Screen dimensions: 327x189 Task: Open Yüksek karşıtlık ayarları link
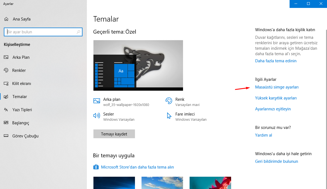[x=276, y=98]
